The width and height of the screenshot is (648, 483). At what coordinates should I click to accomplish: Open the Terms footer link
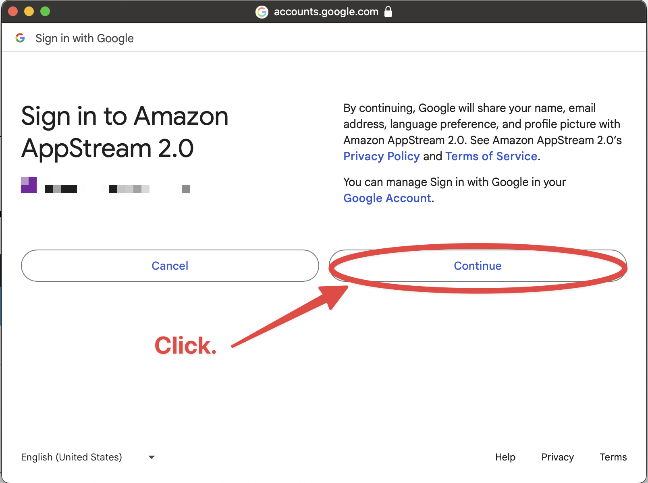pyautogui.click(x=613, y=457)
